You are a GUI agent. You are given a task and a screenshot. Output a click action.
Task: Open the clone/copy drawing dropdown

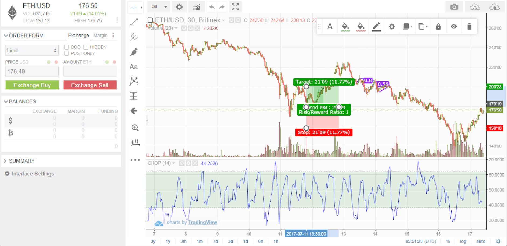pos(423,26)
